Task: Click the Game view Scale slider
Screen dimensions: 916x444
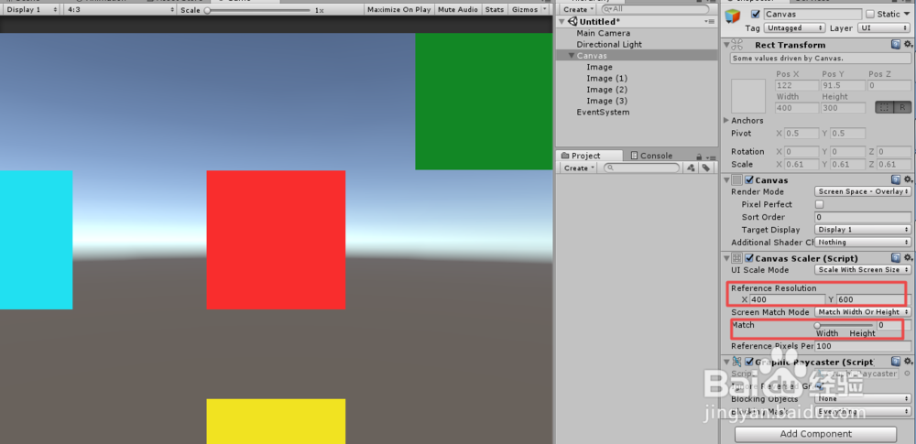Action: point(257,10)
